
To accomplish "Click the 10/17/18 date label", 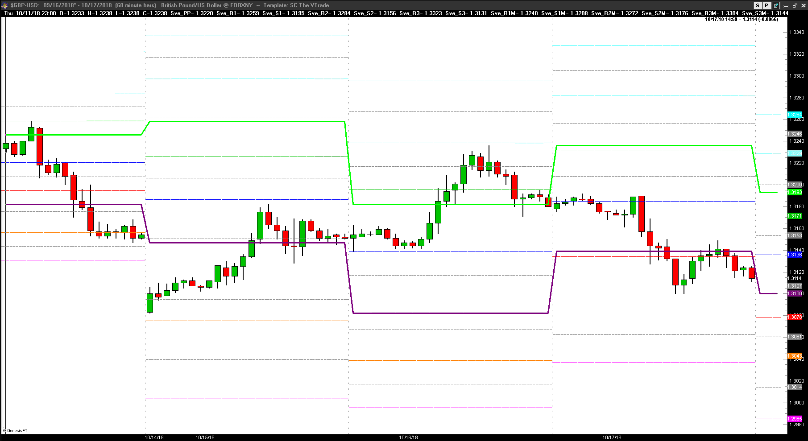I will click(x=612, y=437).
